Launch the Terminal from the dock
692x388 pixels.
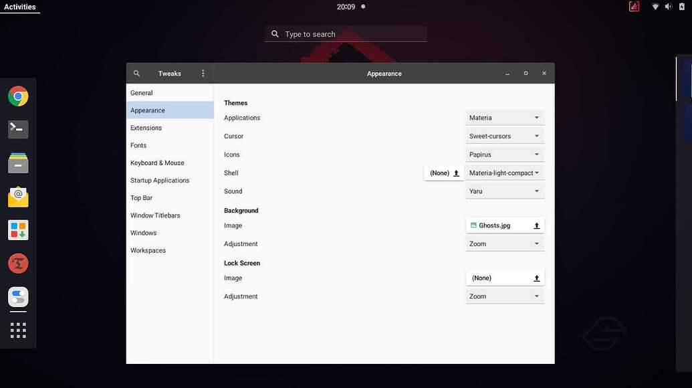click(x=18, y=129)
